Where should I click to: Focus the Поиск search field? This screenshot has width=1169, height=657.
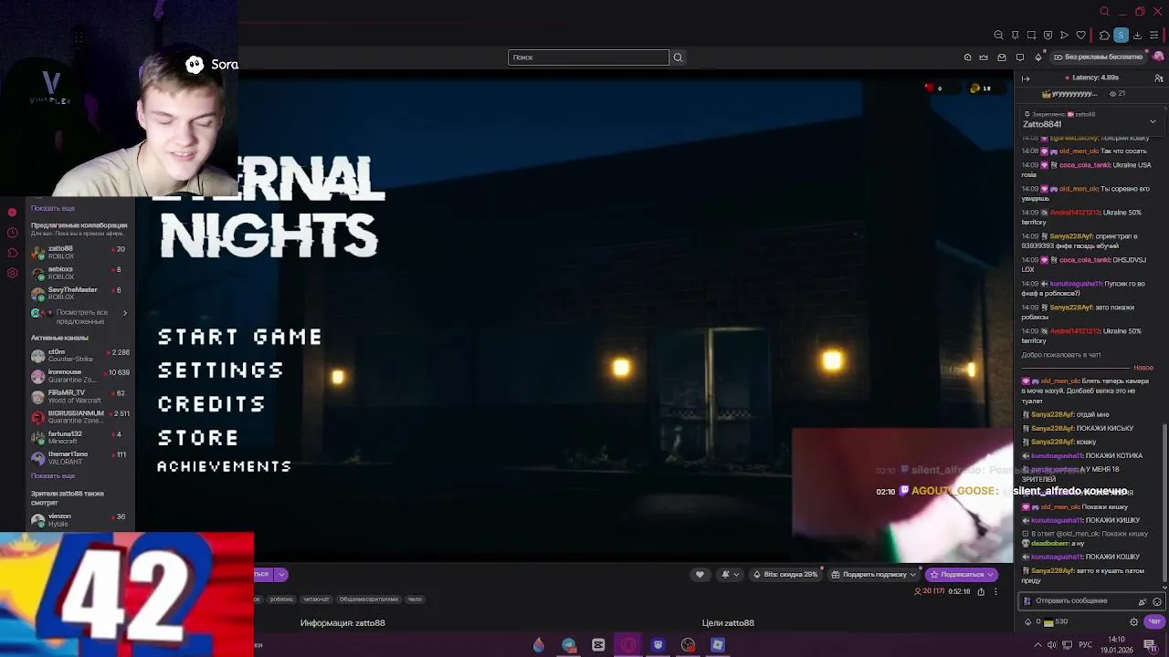[x=588, y=57]
